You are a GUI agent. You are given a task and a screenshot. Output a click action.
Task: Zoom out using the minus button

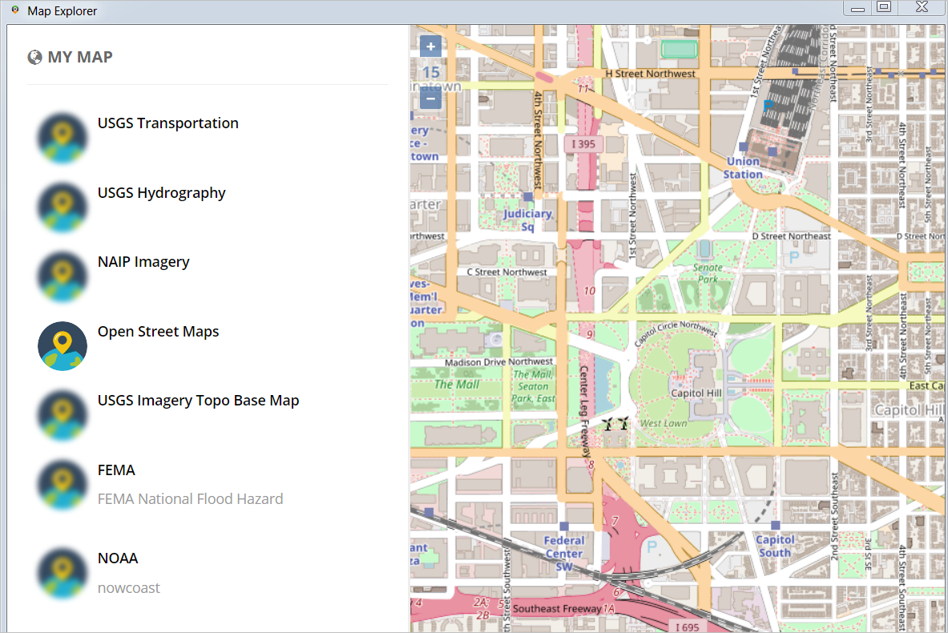pos(430,98)
